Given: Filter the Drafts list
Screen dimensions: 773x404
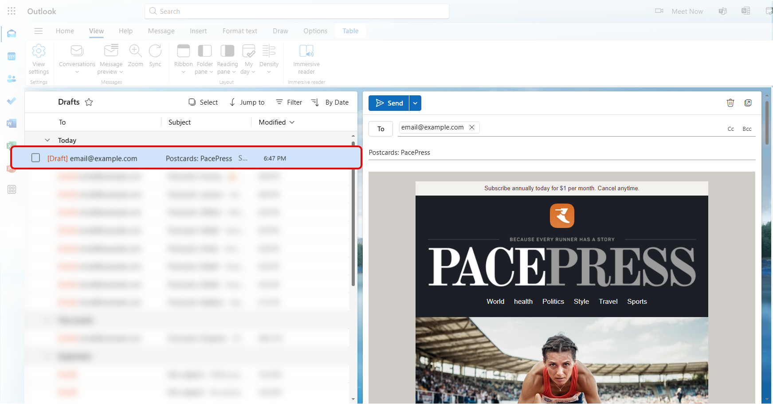Looking at the screenshot, I should click(289, 102).
